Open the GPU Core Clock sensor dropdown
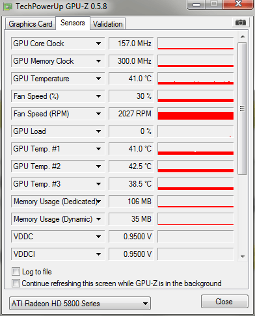Viewport: 255px width, 316px height. [98, 44]
